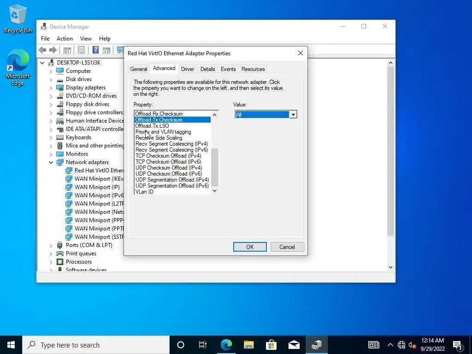Expand the Disk drives tree node

[51, 80]
